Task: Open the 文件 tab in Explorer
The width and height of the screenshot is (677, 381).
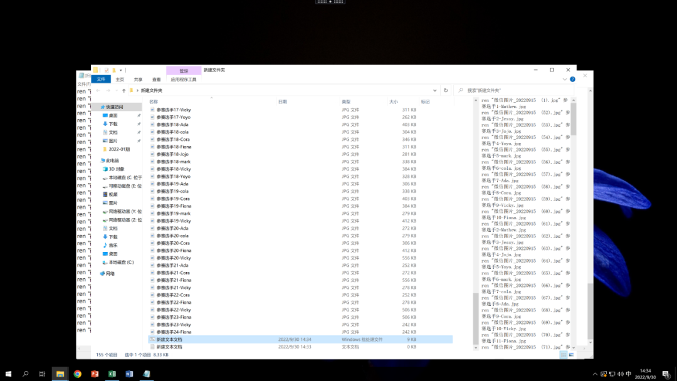Action: coord(101,80)
